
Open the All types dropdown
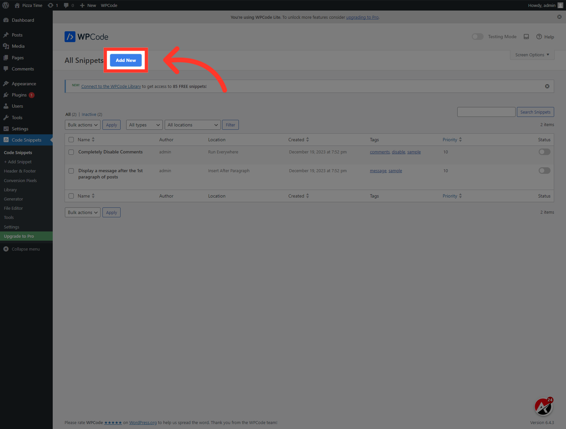[144, 125]
